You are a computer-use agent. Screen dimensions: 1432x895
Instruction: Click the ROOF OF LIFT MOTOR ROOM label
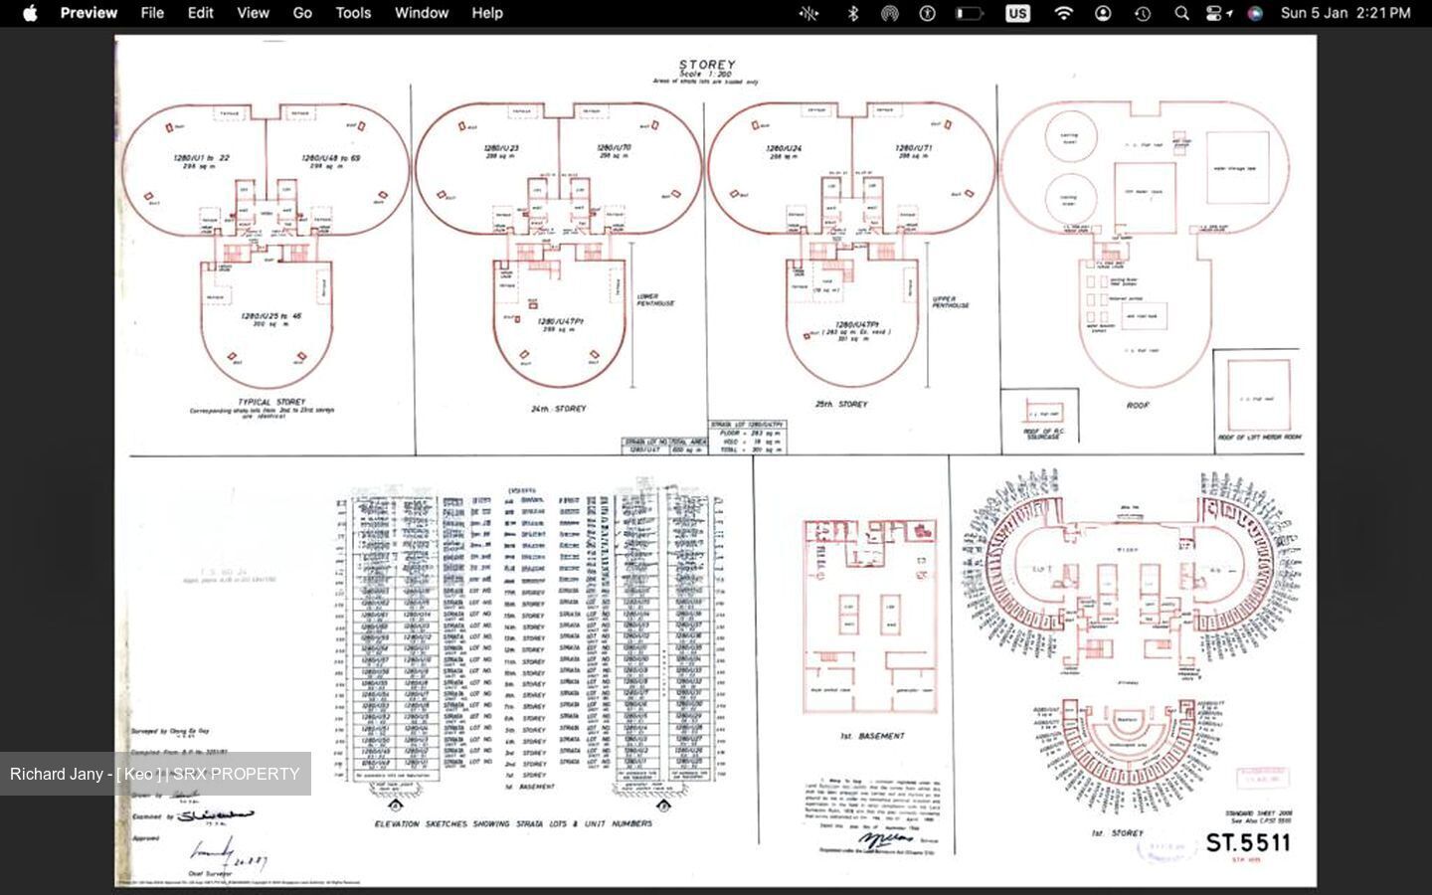[1259, 438]
